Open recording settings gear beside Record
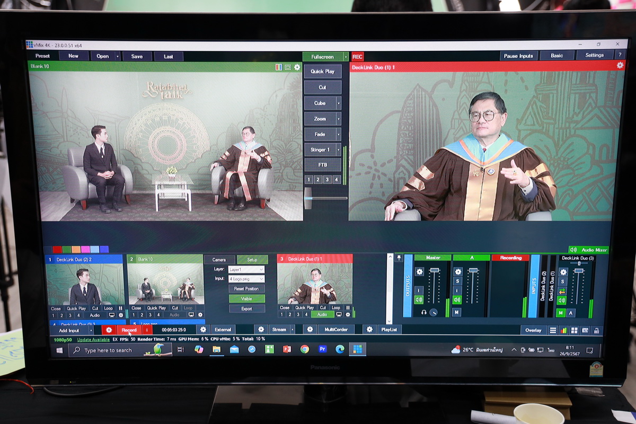Image resolution: width=636 pixels, height=424 pixels. (x=109, y=330)
